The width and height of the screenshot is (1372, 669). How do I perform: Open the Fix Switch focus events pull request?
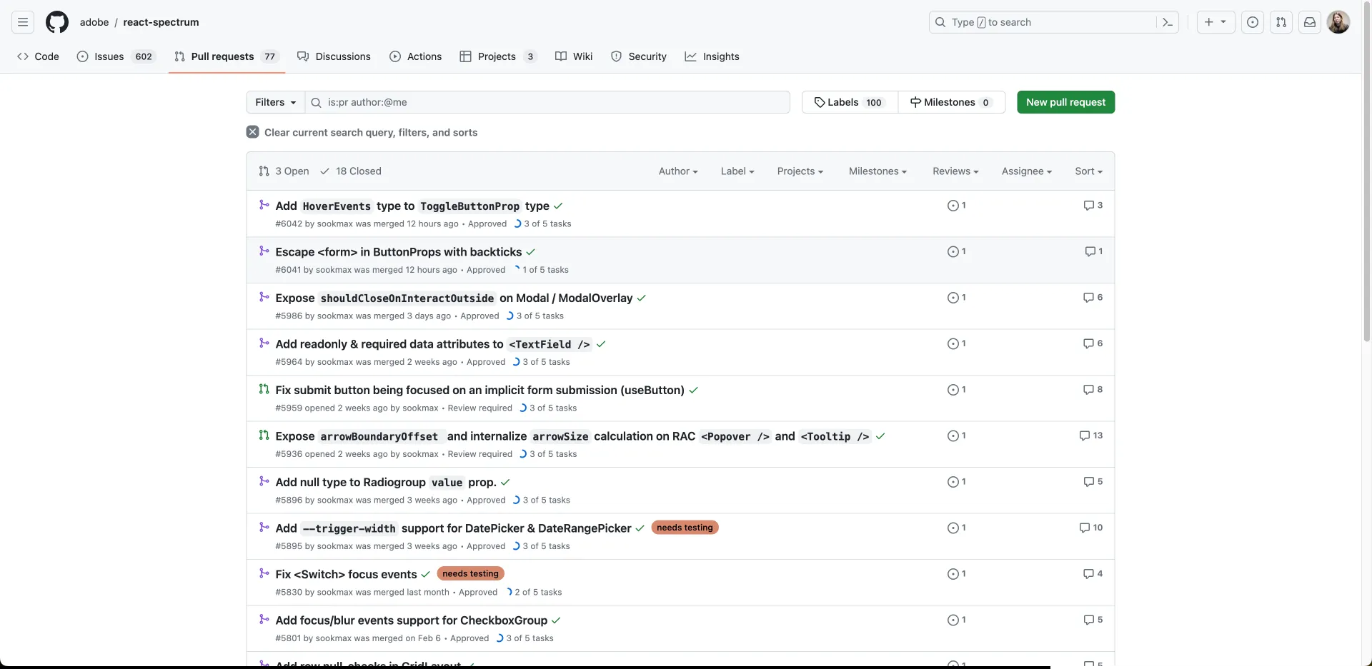346,574
